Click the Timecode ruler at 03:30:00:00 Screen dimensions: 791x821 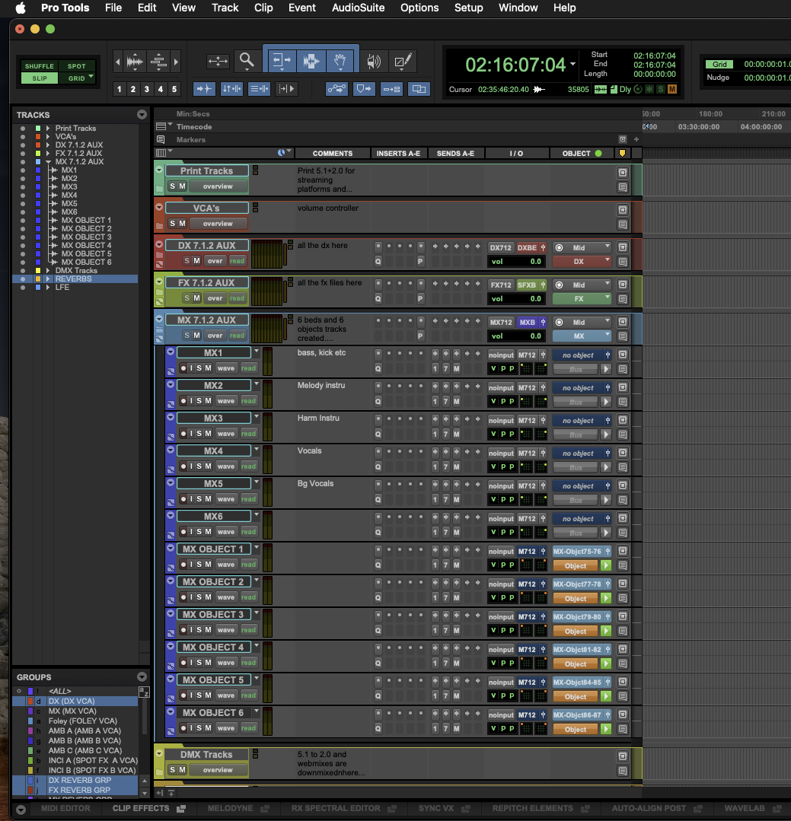698,127
